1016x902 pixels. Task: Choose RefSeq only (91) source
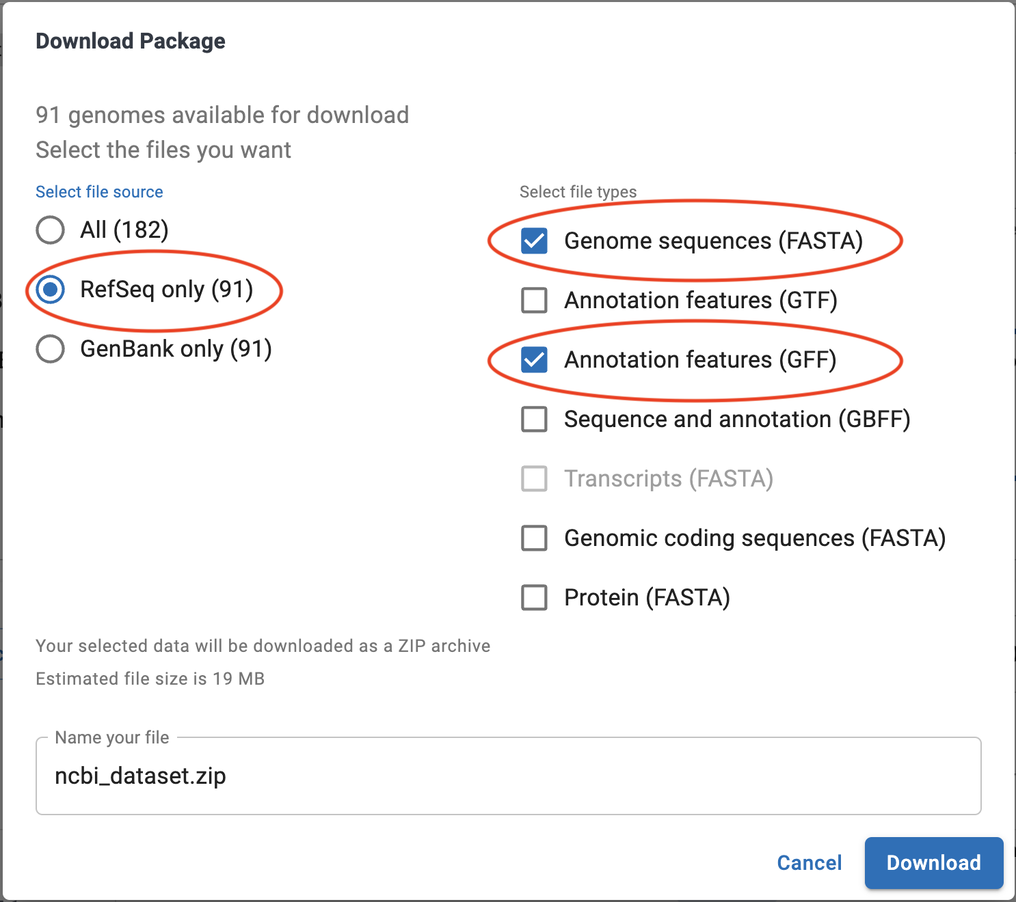[x=51, y=290]
